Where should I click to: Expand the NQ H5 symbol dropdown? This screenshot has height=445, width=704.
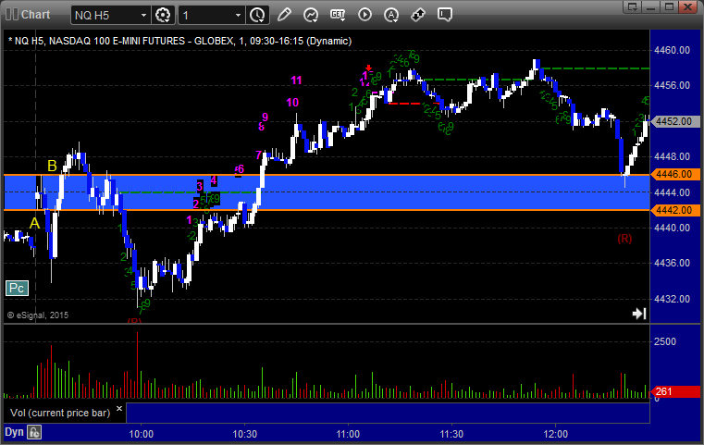tap(143, 16)
